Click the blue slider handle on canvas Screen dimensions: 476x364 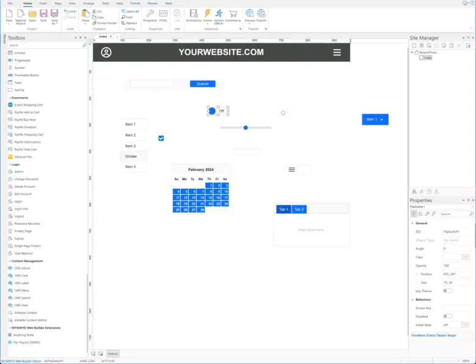pos(246,128)
